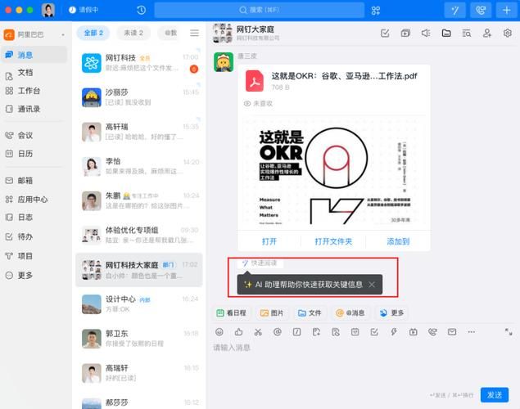The image size is (520, 409).
Task: Click the mail icon in message toolbar
Action: pyautogui.click(x=452, y=332)
